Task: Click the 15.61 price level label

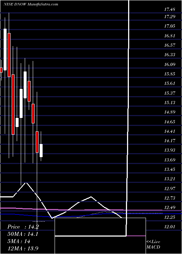Action: 170,83
